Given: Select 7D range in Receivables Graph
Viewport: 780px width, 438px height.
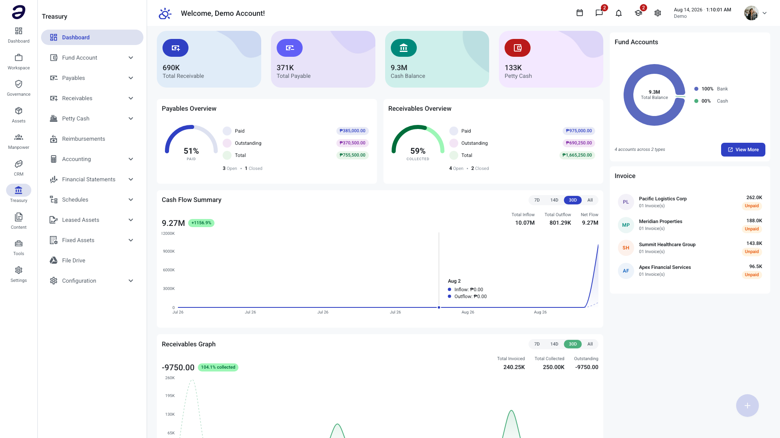Looking at the screenshot, I should (537, 344).
